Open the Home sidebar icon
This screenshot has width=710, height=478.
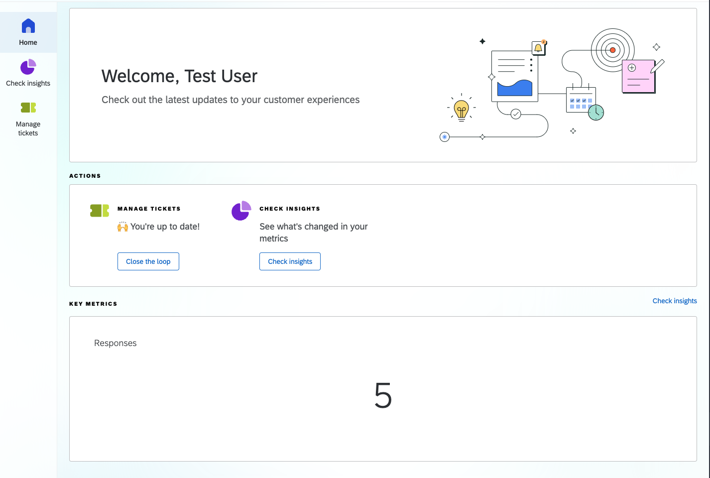(28, 26)
